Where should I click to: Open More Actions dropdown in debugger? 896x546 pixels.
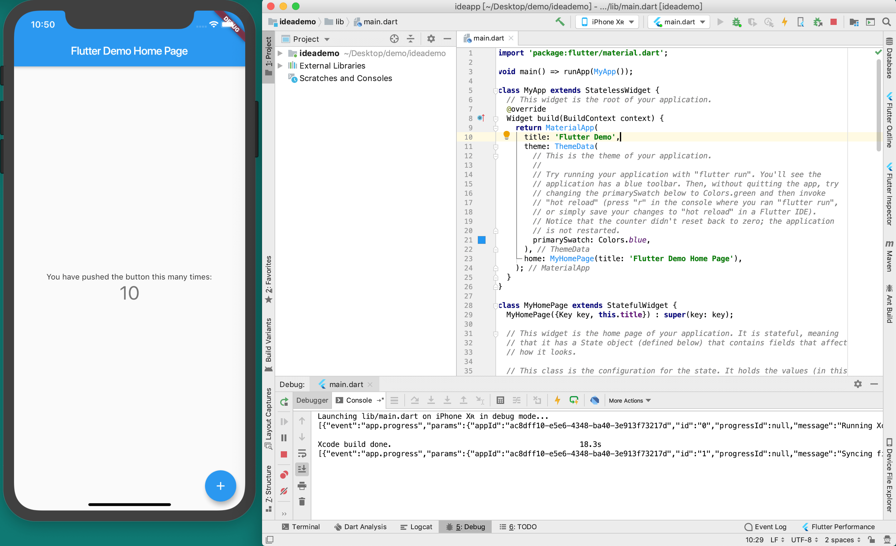pyautogui.click(x=630, y=400)
